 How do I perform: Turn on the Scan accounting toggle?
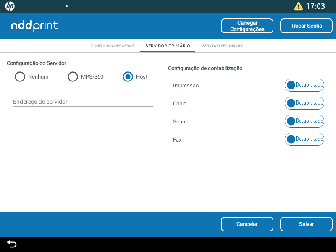tap(304, 121)
